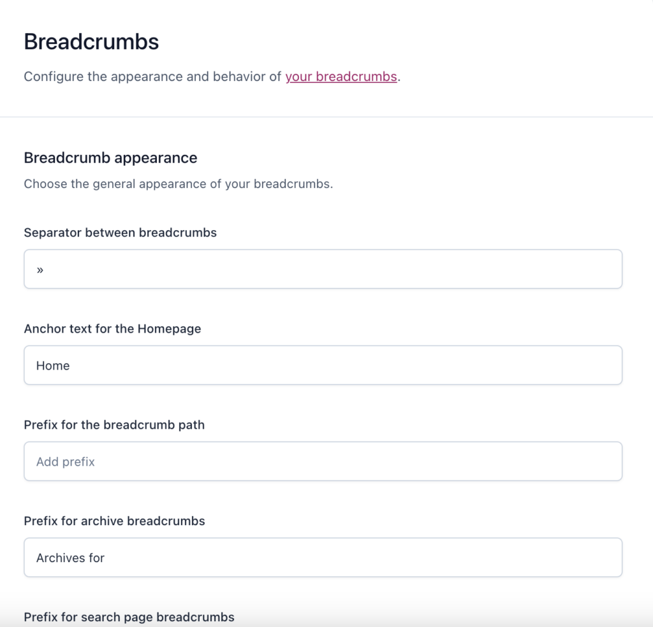The image size is (653, 627).
Task: Click the 'Add prefix' placeholder text
Action: pos(66,462)
